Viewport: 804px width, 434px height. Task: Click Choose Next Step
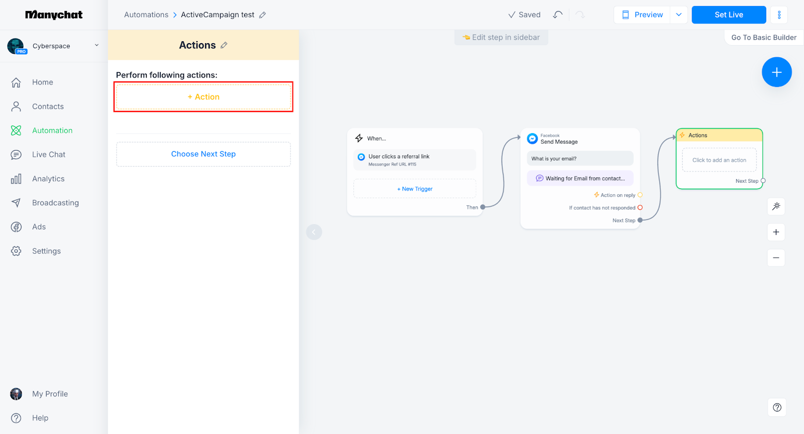click(x=204, y=154)
